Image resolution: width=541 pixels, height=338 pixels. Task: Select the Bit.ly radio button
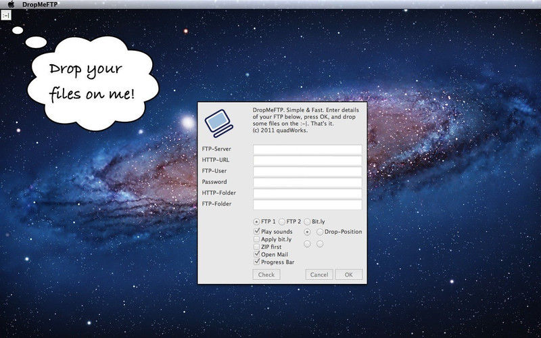pos(307,222)
